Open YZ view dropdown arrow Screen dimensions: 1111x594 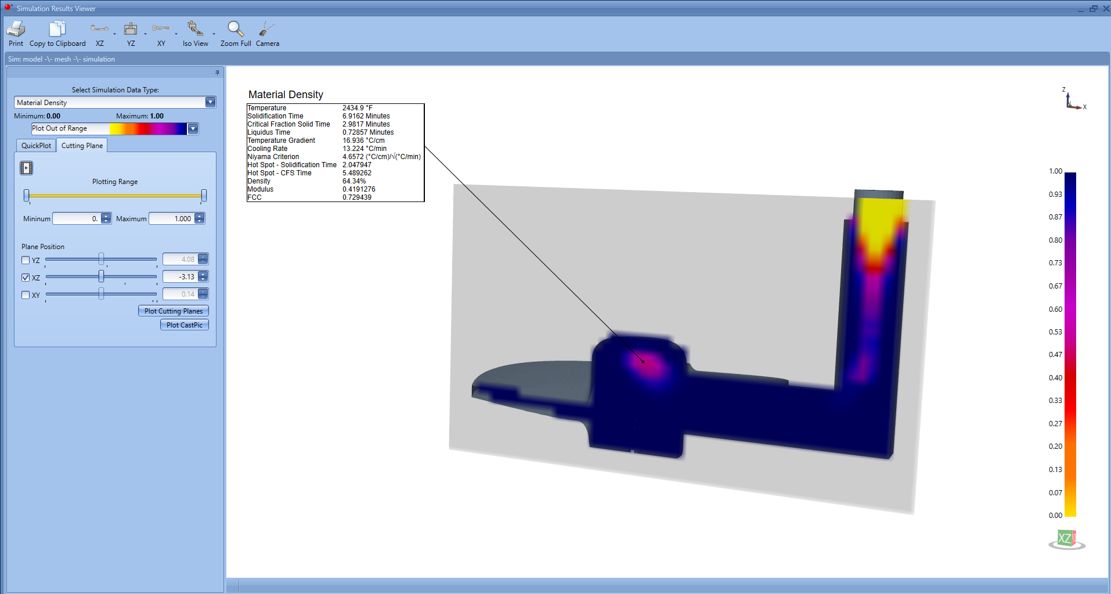click(145, 34)
